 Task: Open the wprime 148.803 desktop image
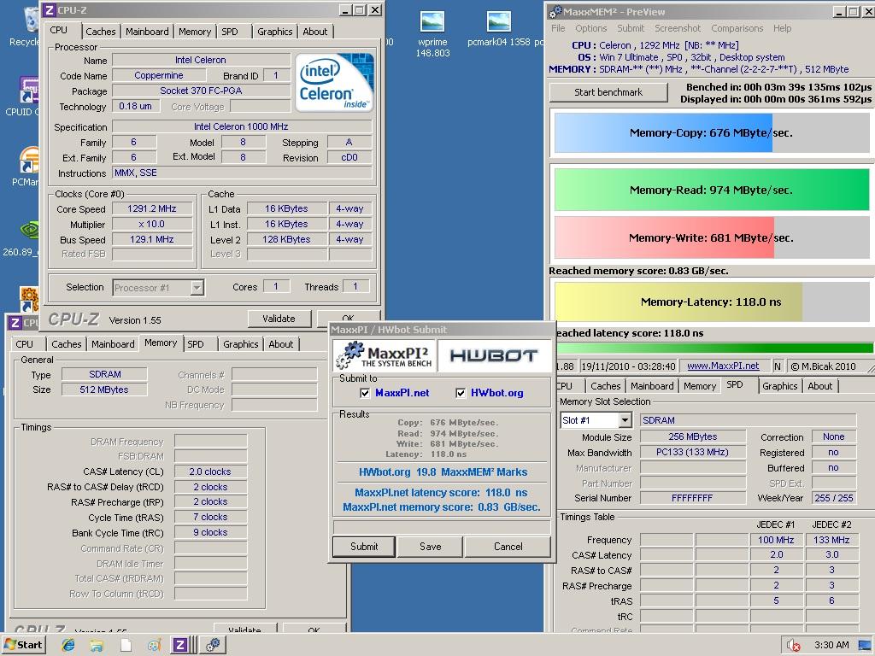point(432,33)
